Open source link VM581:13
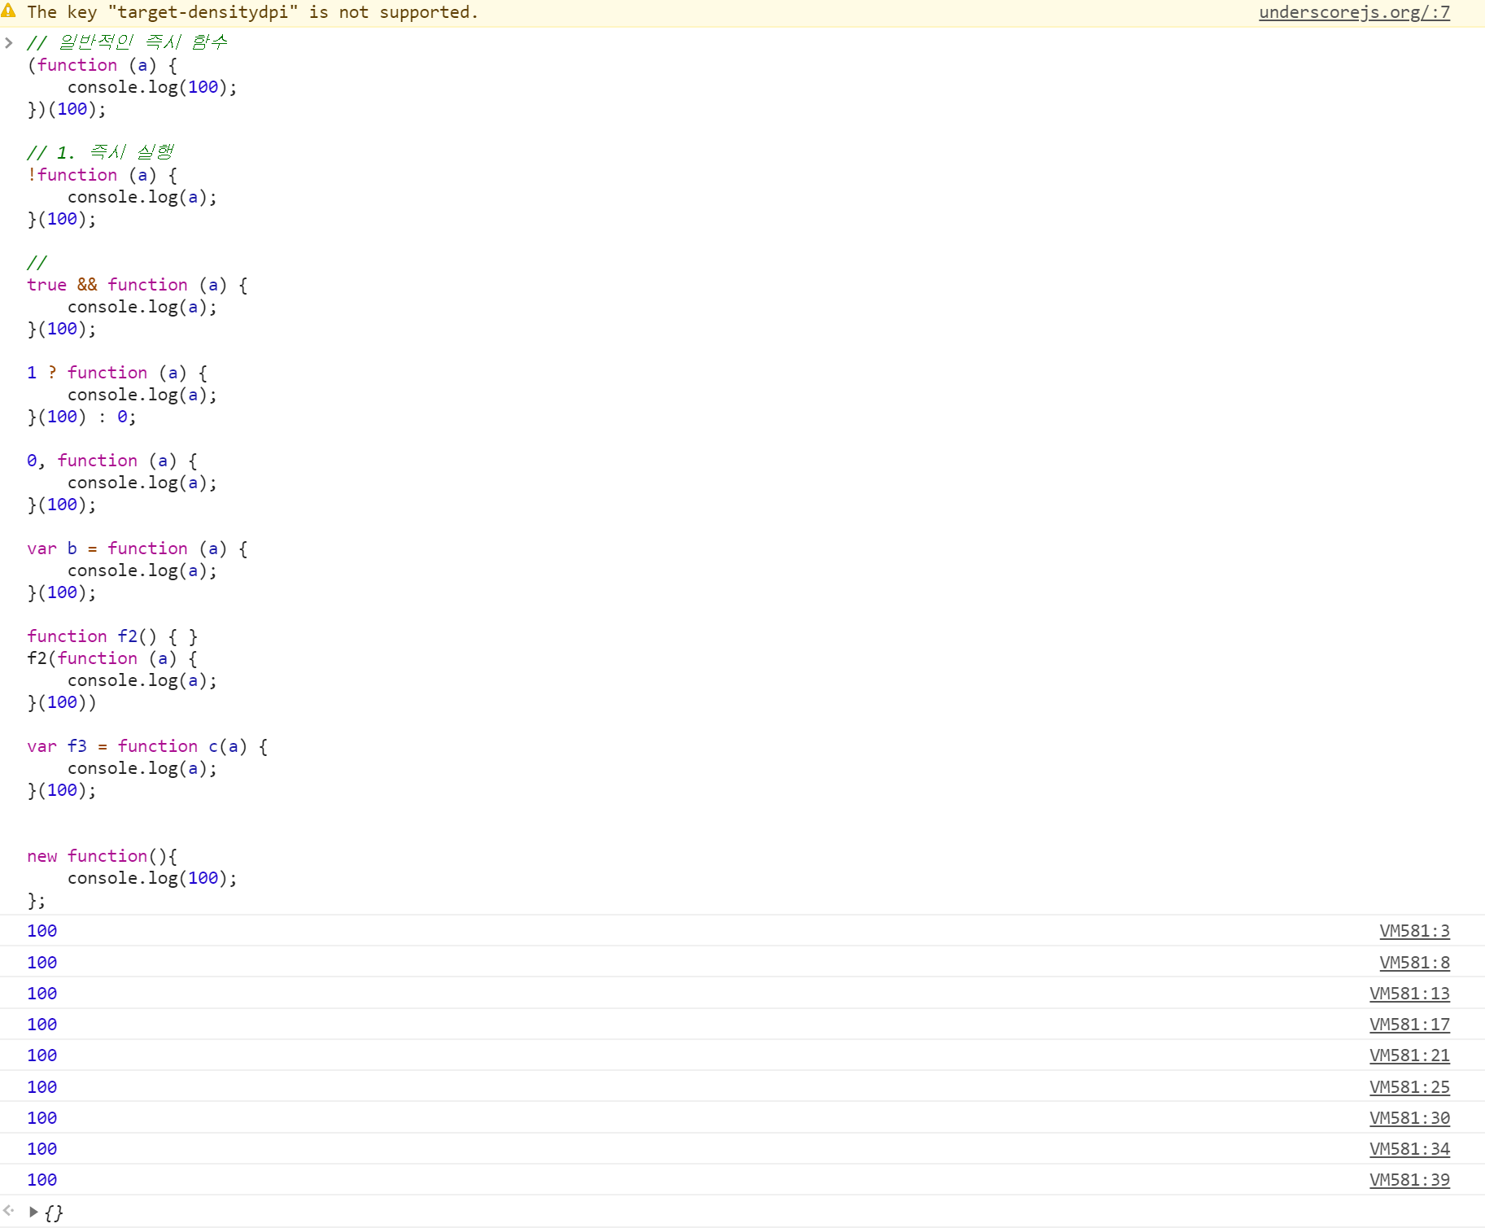Image resolution: width=1485 pixels, height=1228 pixels. tap(1409, 994)
